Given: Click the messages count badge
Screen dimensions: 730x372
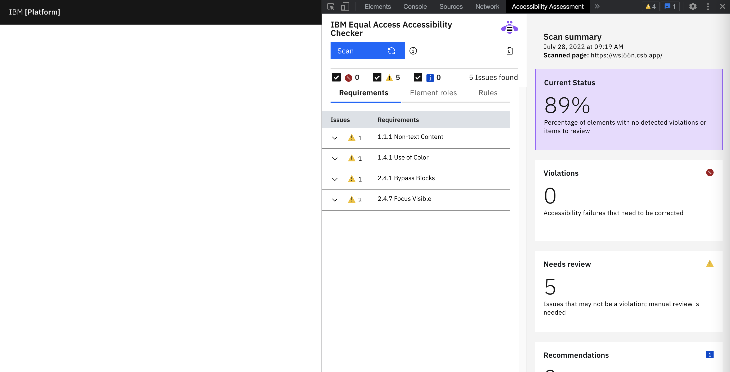Looking at the screenshot, I should click(670, 7).
